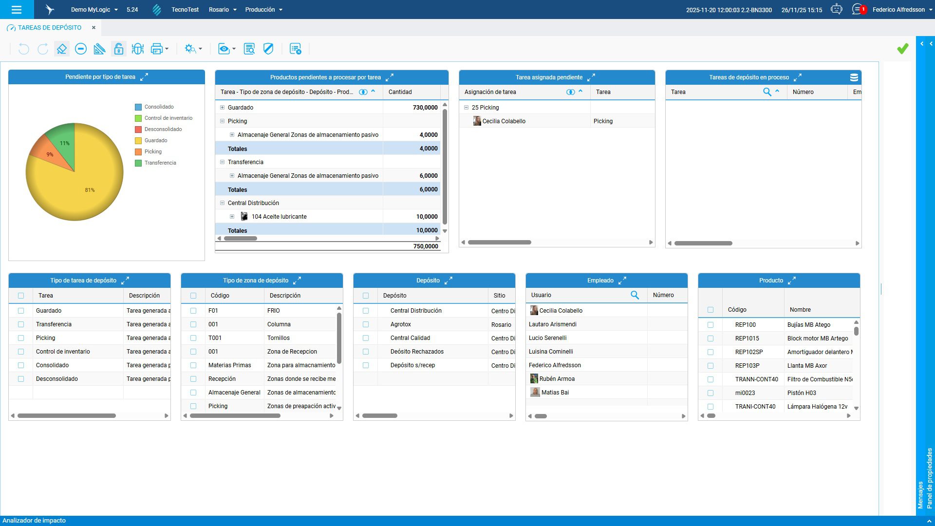Open the Rosario dropdown in header
This screenshot has width=935, height=526.
pyautogui.click(x=223, y=9)
